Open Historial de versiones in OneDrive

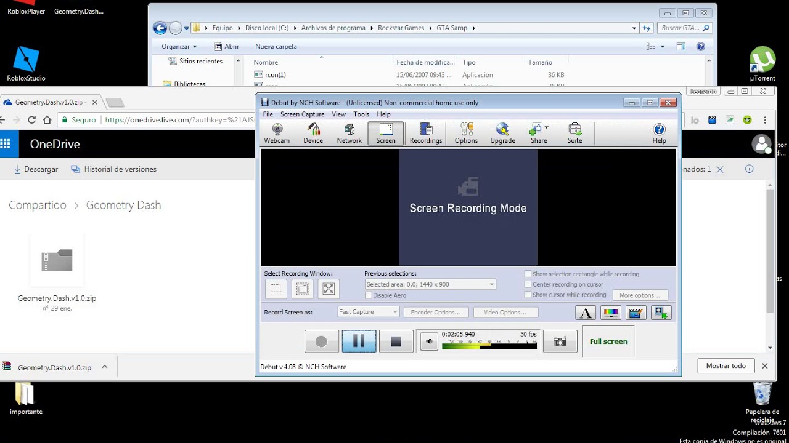(114, 169)
